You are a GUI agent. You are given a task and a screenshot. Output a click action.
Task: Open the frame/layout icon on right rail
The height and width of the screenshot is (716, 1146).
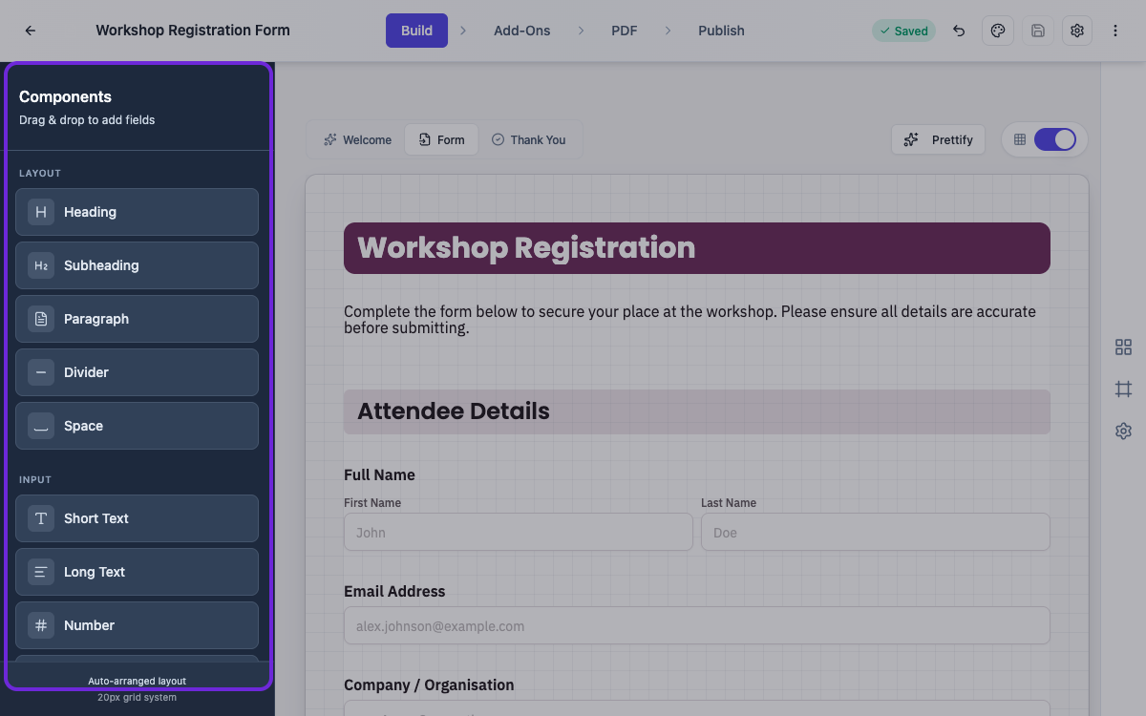tap(1123, 390)
